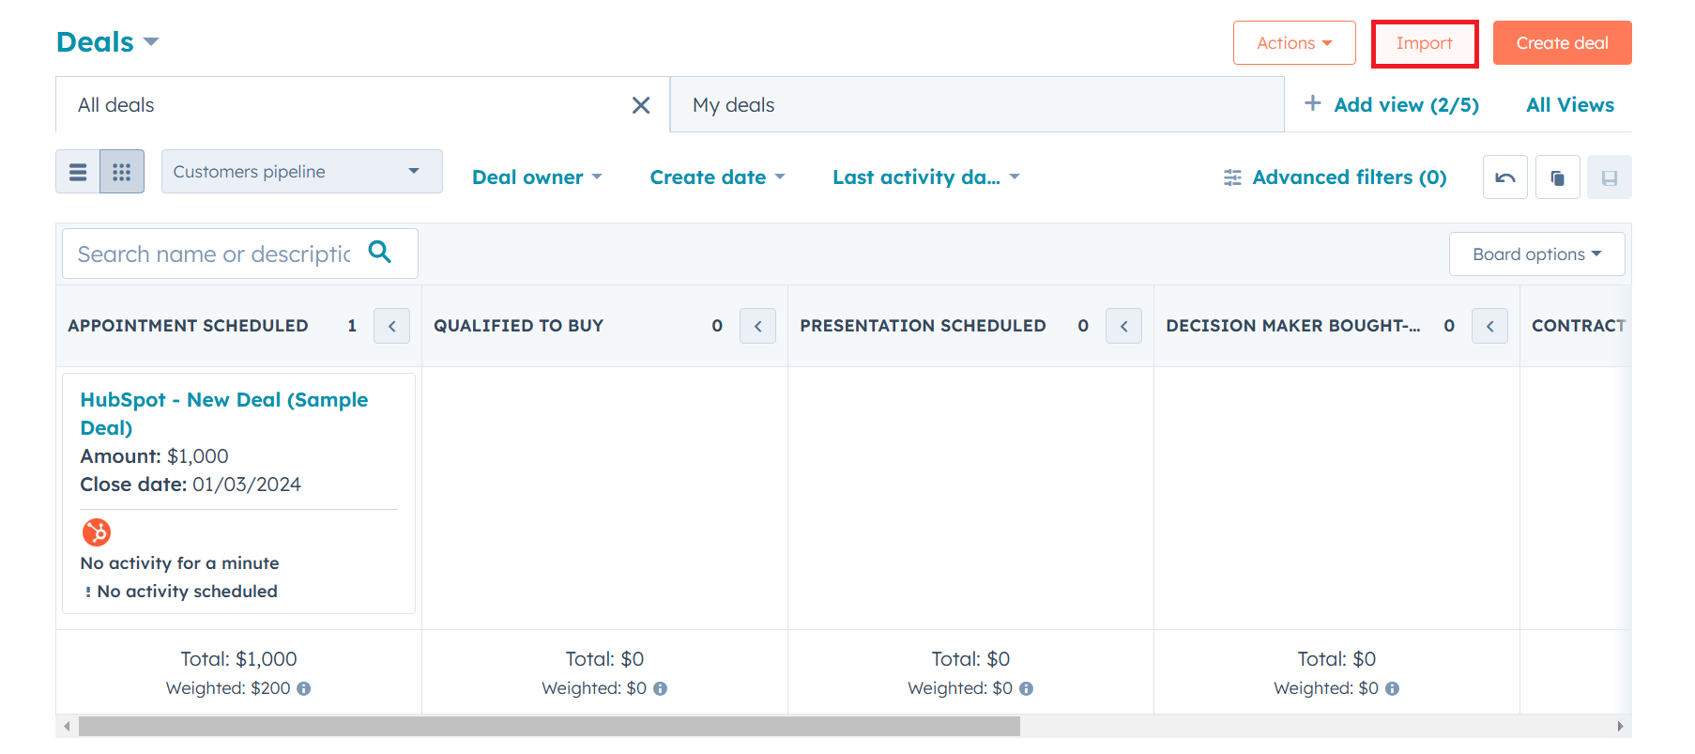Open weighted info icon under Qualified To Buy
Image resolution: width=1695 pixels, height=754 pixels.
click(x=661, y=688)
